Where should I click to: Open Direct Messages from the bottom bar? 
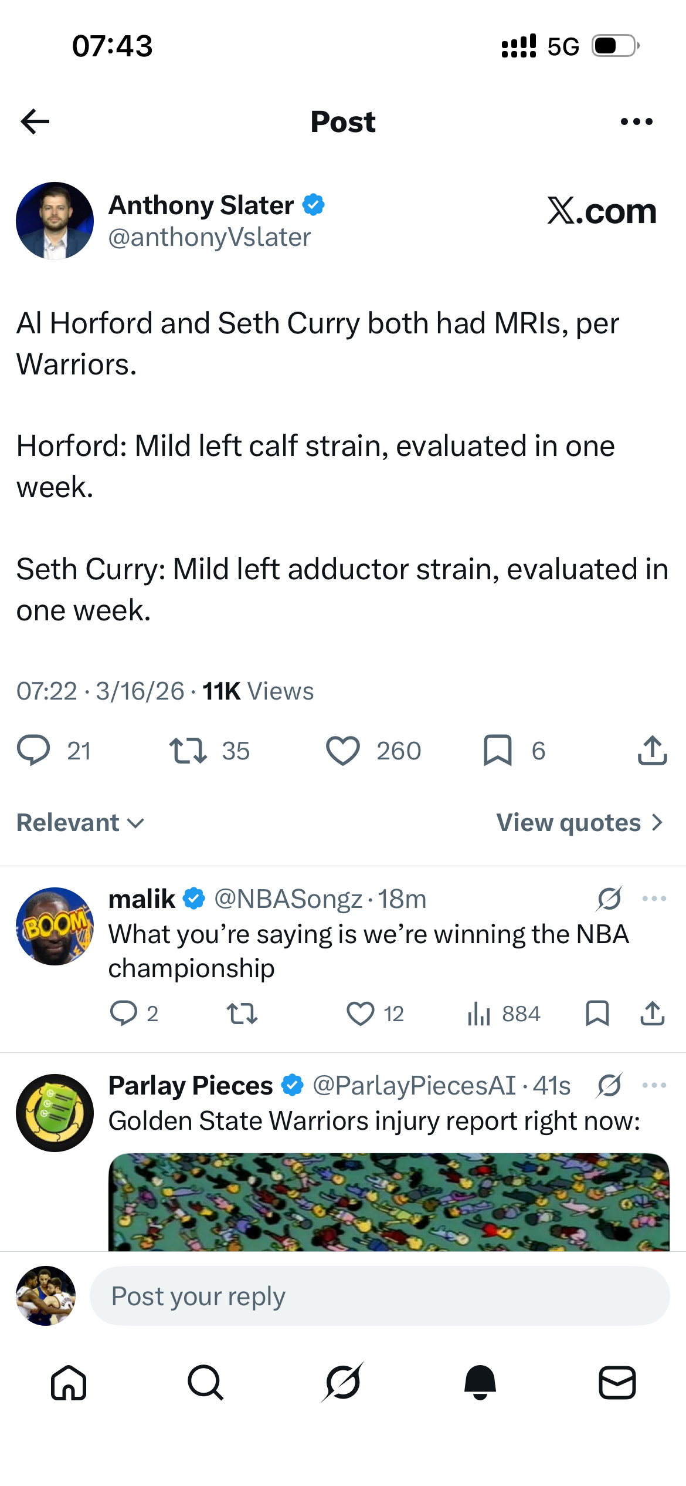pos(617,1383)
